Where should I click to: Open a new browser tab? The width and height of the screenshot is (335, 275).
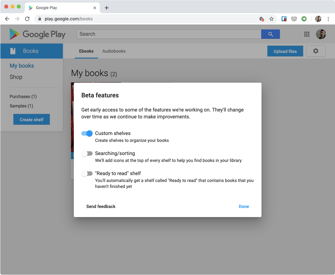point(107,8)
